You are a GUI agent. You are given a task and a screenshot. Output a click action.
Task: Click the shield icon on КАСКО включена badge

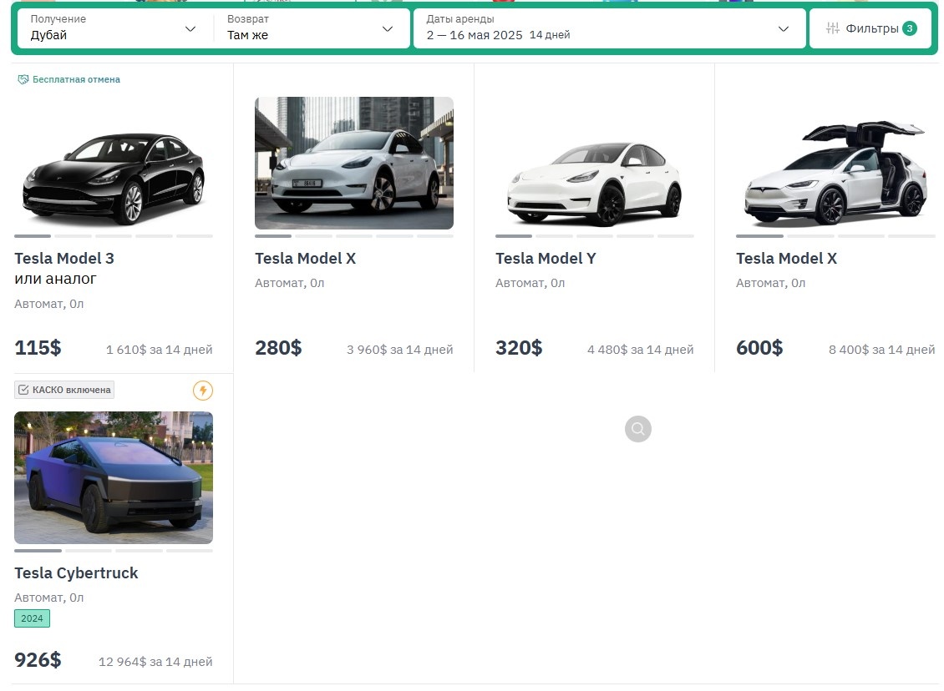[22, 390]
